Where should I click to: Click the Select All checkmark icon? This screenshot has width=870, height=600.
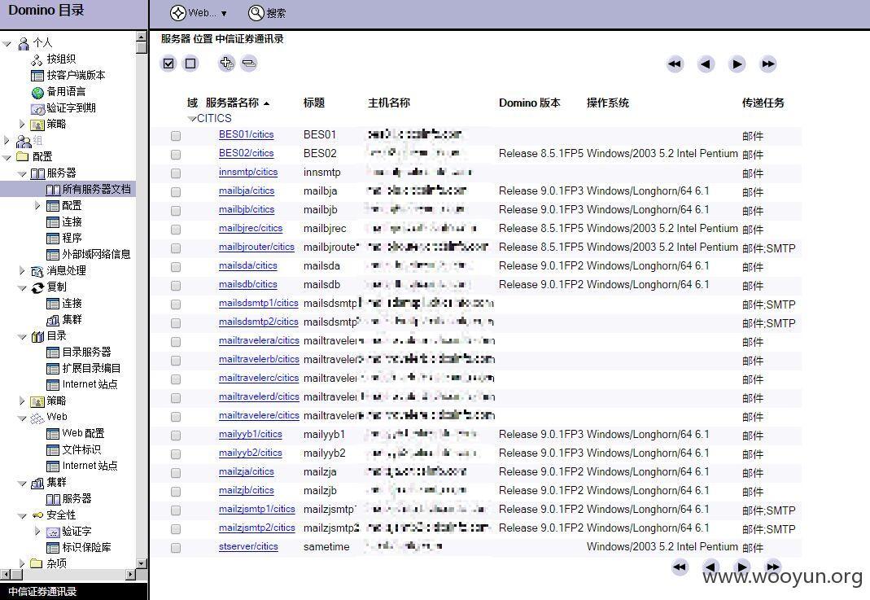point(168,64)
